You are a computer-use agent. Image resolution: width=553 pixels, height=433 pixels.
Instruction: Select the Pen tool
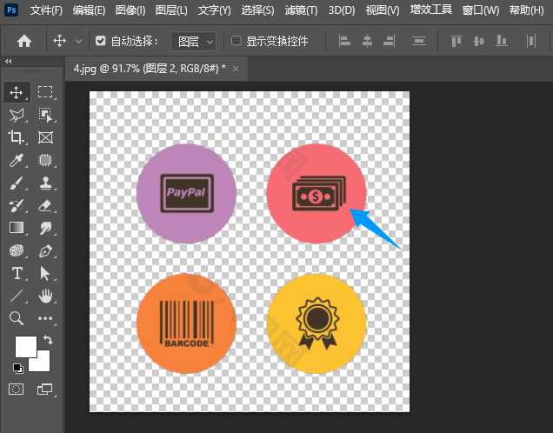point(45,250)
